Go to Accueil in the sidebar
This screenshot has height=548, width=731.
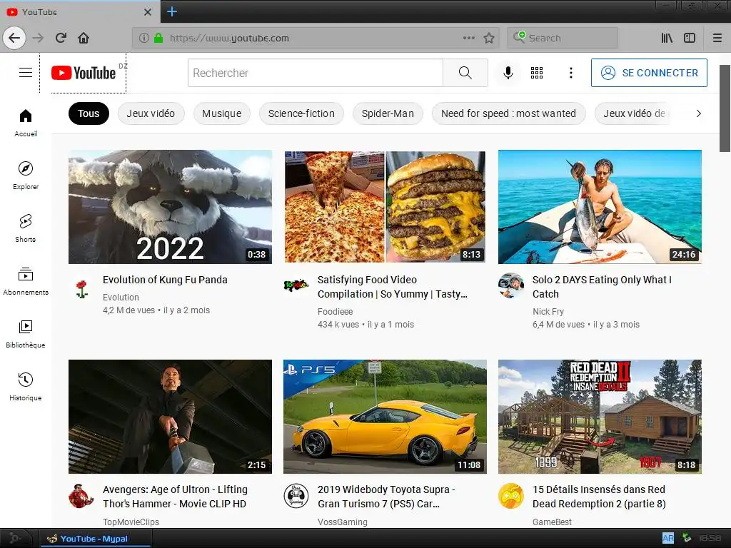[x=26, y=123]
